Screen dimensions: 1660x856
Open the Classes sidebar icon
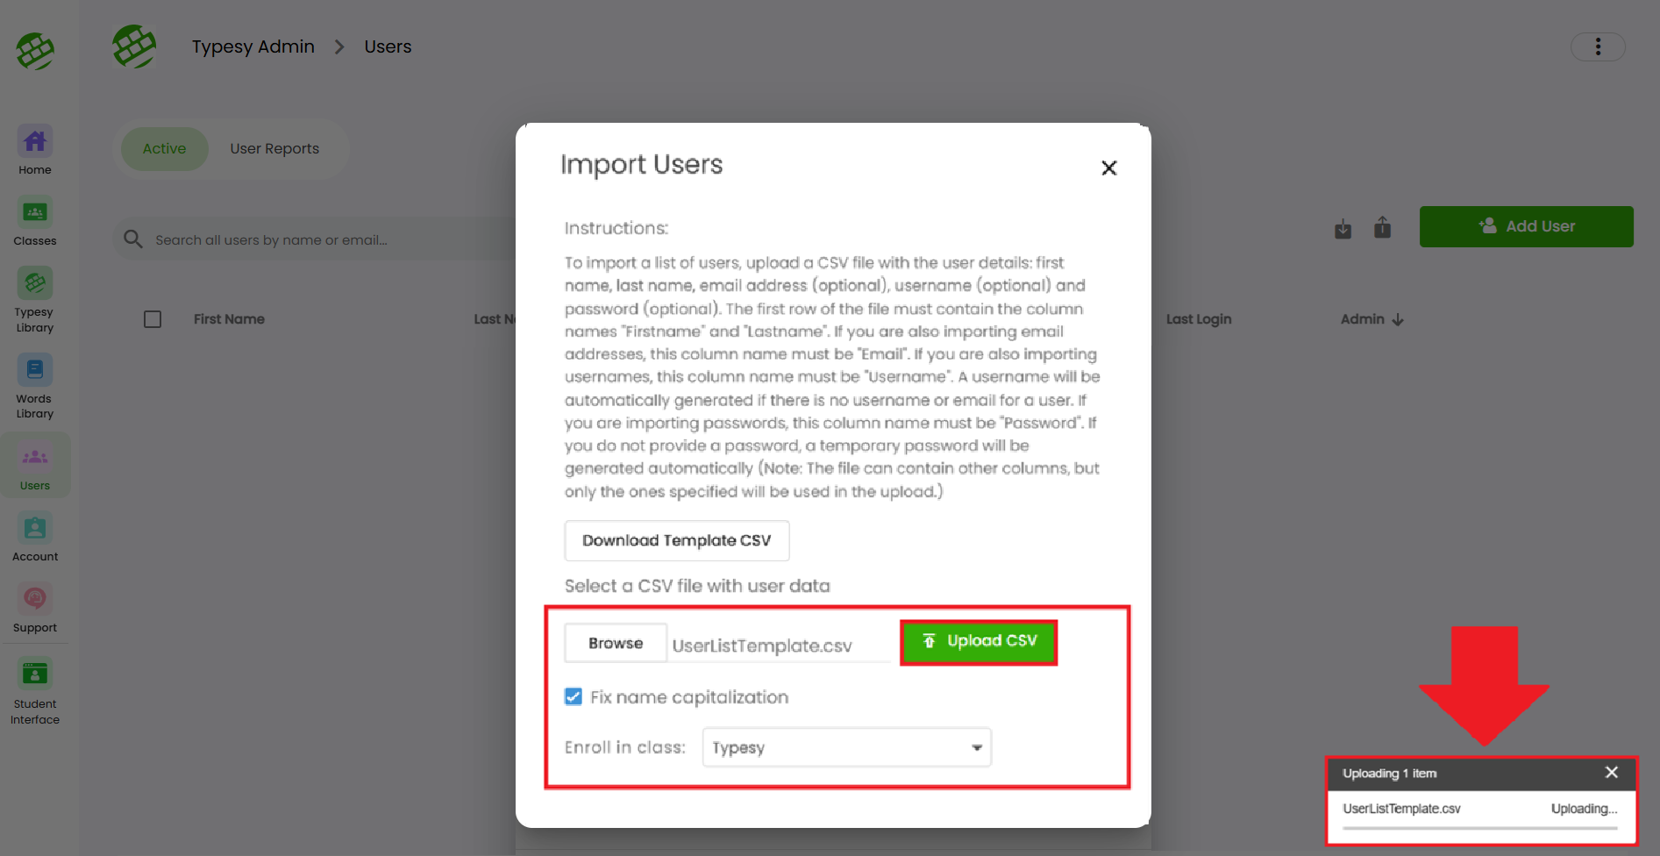pyautogui.click(x=35, y=213)
